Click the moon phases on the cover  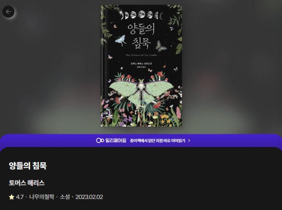tap(141, 15)
